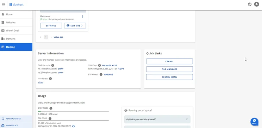The width and height of the screenshot is (262, 128).
Task: Open the File Manager quick link button
Action: [x=169, y=69]
